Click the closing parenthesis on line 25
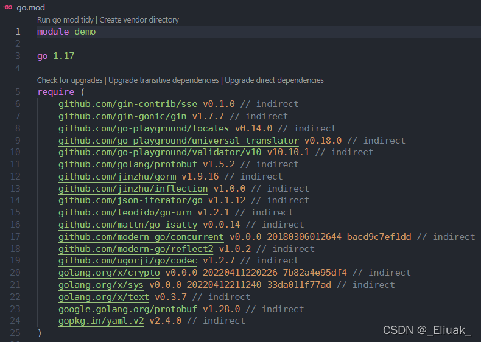The height and width of the screenshot is (342, 481). [40, 333]
